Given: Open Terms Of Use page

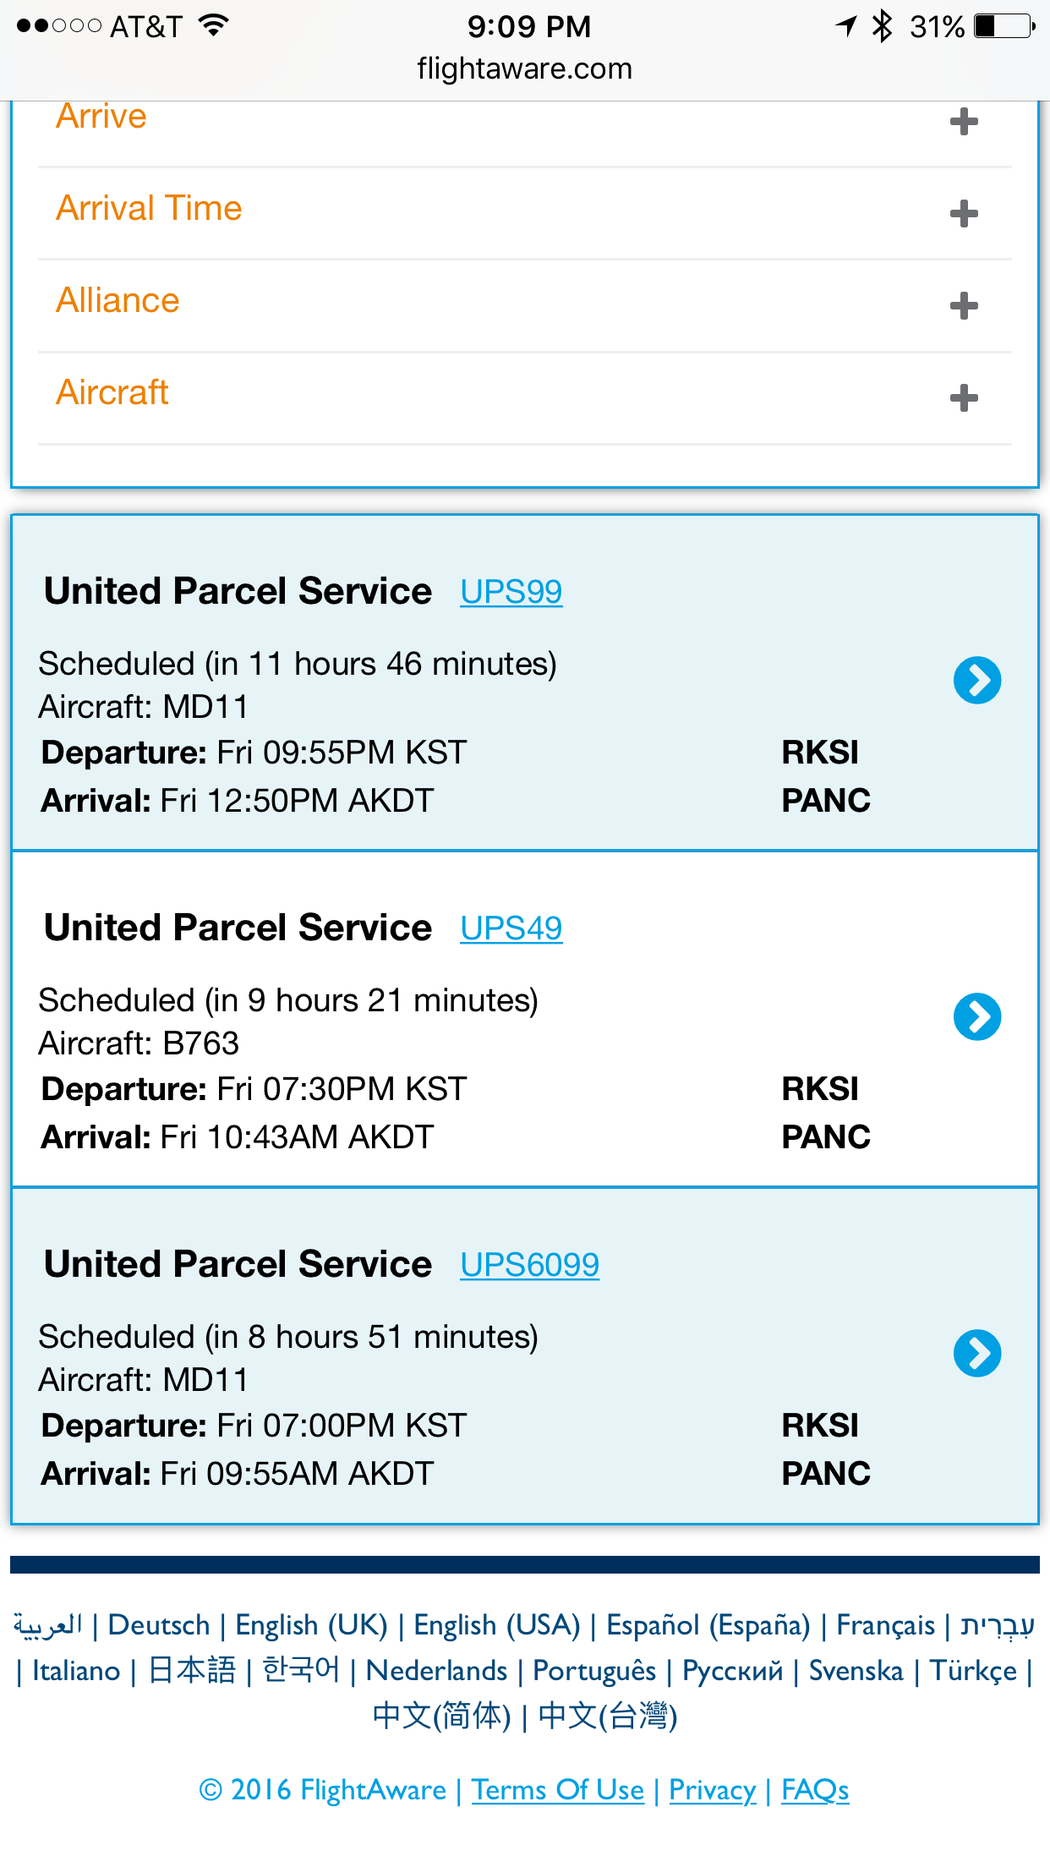Looking at the screenshot, I should (x=558, y=1790).
